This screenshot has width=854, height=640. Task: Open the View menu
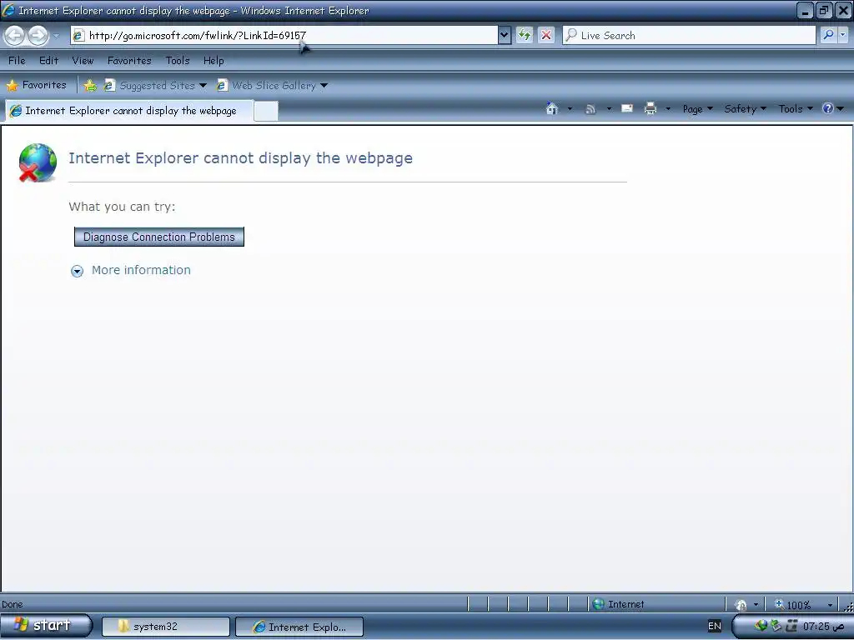coord(83,60)
